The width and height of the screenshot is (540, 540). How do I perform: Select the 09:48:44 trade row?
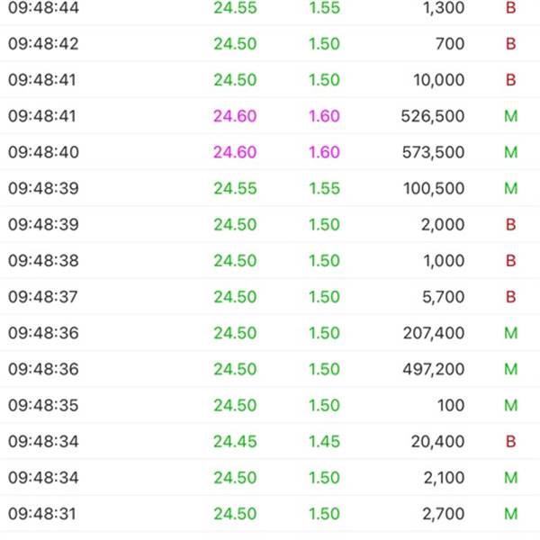pyautogui.click(x=270, y=8)
